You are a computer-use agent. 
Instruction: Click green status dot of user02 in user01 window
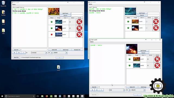52,22
